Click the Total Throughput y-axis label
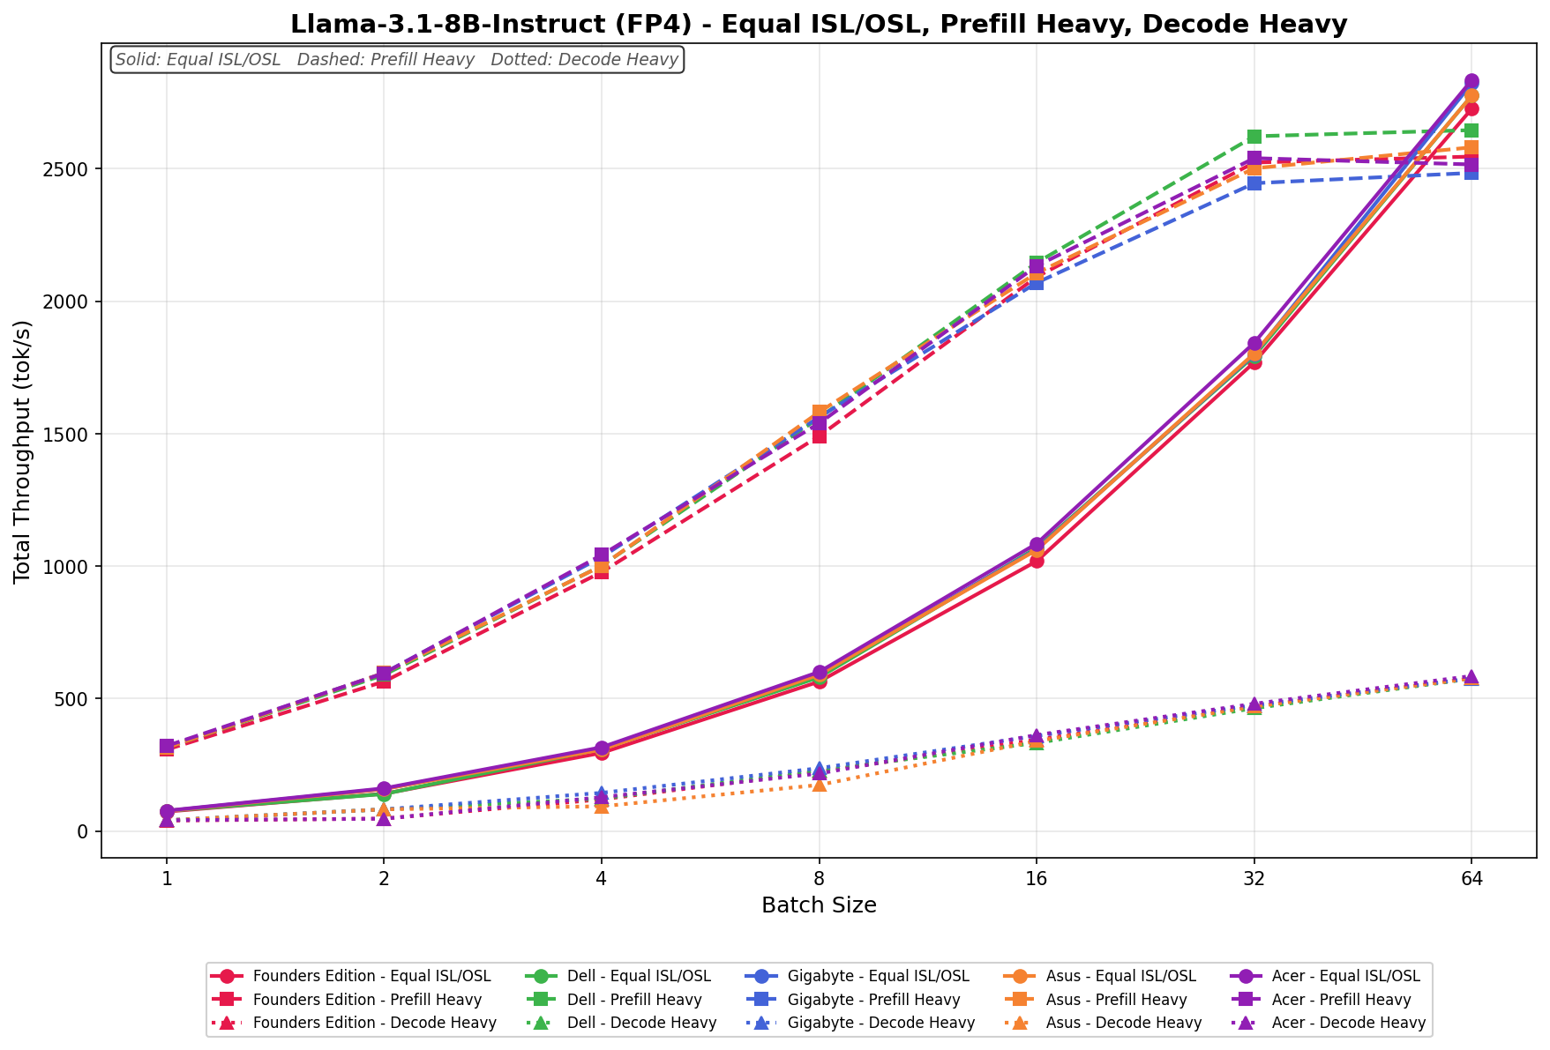The image size is (1550, 1050). (x=23, y=451)
